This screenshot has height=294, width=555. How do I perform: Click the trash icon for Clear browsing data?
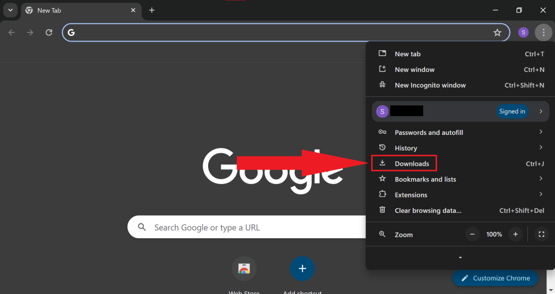(x=382, y=210)
